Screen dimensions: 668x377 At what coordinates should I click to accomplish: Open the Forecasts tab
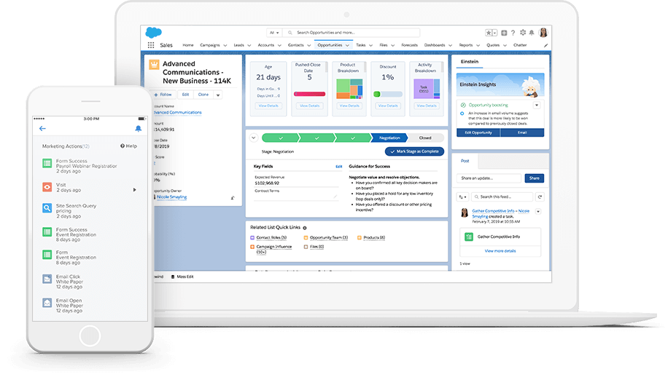point(409,45)
